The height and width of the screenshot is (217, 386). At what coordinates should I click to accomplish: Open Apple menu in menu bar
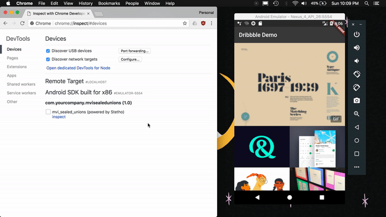coord(8,3)
